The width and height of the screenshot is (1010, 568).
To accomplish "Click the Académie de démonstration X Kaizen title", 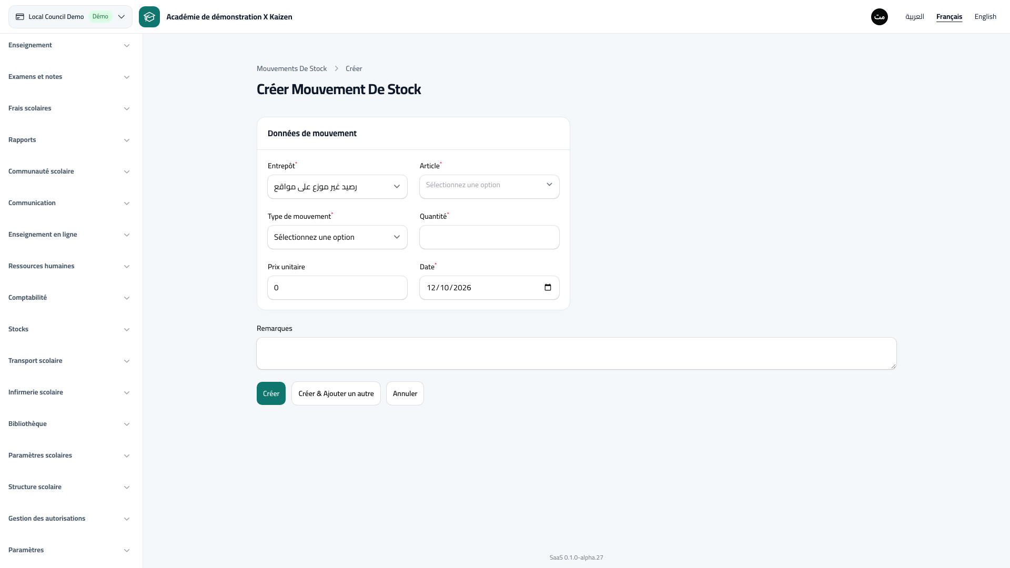I will point(229,17).
